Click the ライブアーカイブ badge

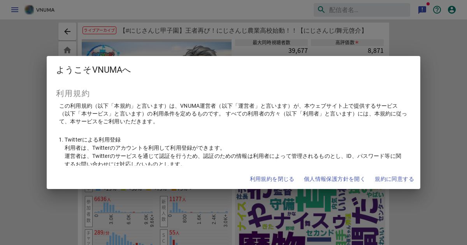tap(99, 30)
